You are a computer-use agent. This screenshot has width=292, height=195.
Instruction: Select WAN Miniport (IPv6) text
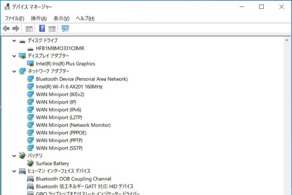click(58, 109)
